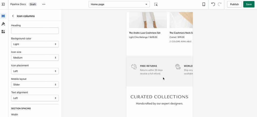Open the three-dot more actions menu

pyautogui.click(x=44, y=4)
